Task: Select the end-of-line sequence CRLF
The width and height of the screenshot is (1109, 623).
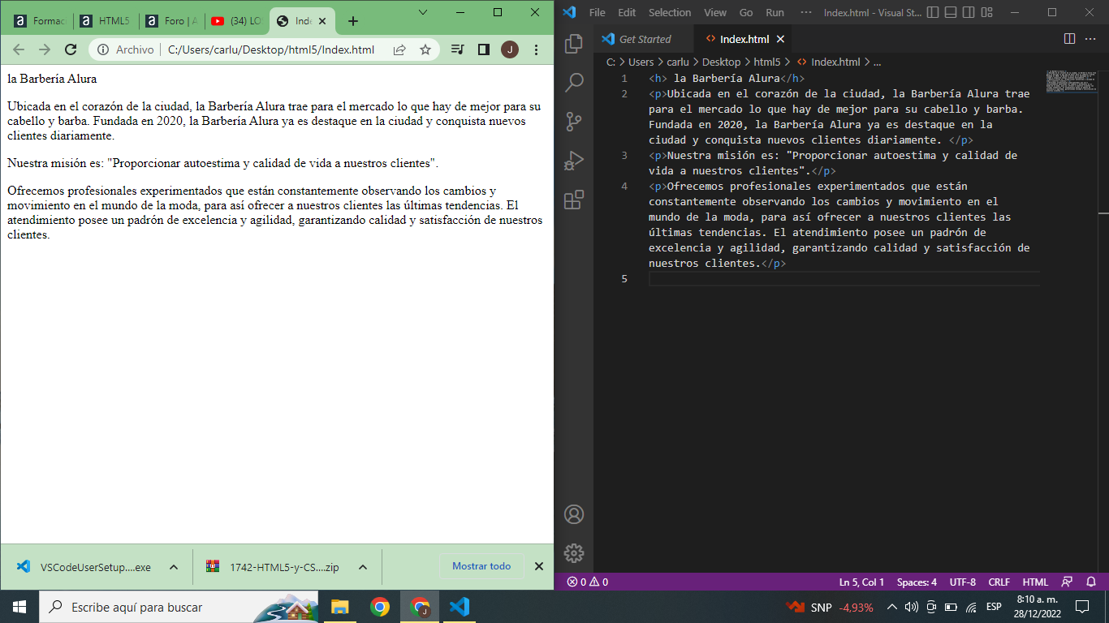Action: pos(999,582)
